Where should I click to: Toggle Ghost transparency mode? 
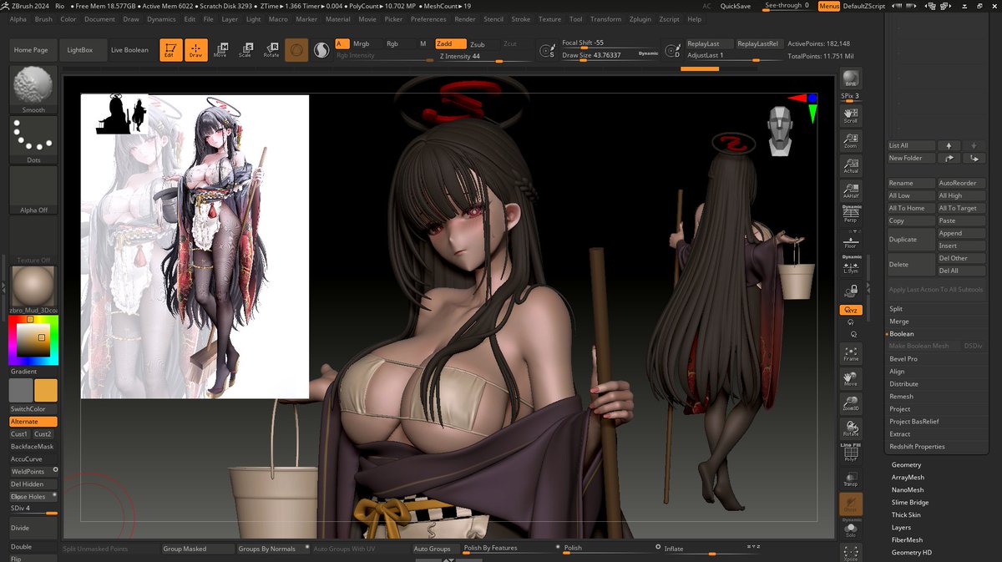point(851,504)
